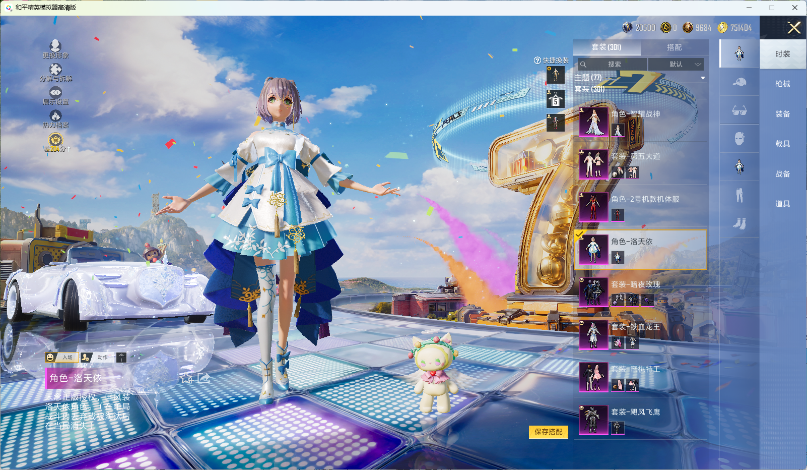Click the small piece icon under 角色-智耀战神

(618, 130)
